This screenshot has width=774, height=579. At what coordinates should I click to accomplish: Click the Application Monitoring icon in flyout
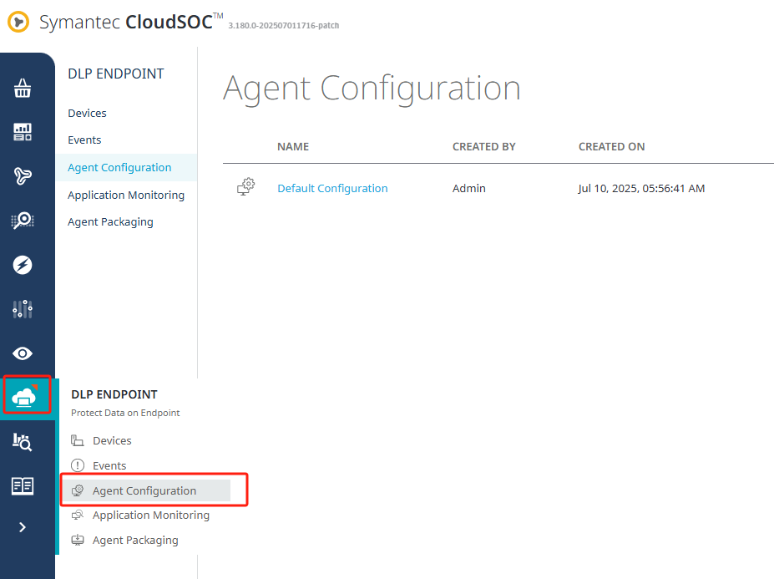[78, 515]
